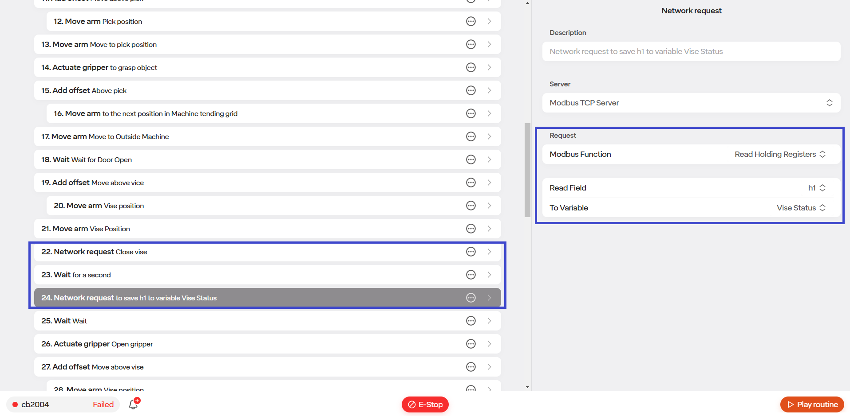This screenshot has height=416, width=850.
Task: Open options menu for step 15 Add offset
Action: click(x=471, y=90)
